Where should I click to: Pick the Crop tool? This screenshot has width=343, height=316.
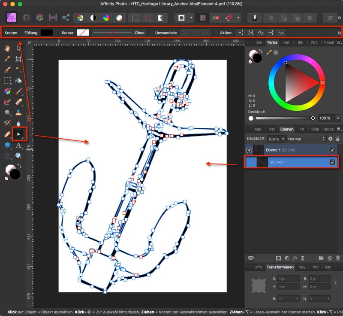[x=18, y=60]
